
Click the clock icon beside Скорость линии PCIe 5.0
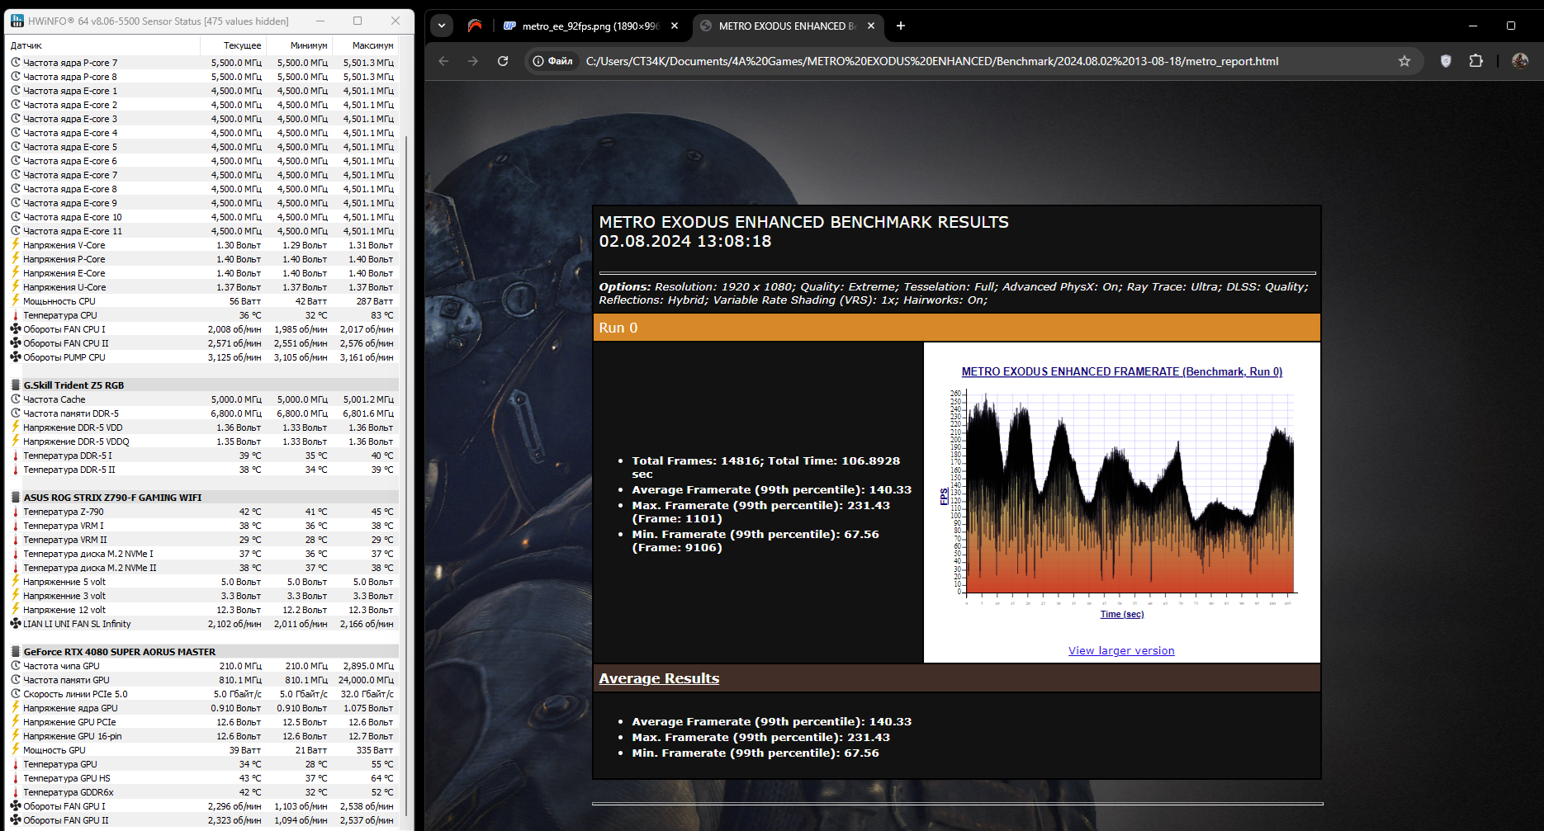(x=16, y=694)
